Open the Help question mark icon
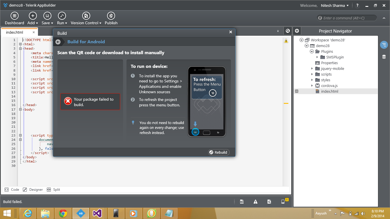Screen dimensions: 390x219 [357, 5]
